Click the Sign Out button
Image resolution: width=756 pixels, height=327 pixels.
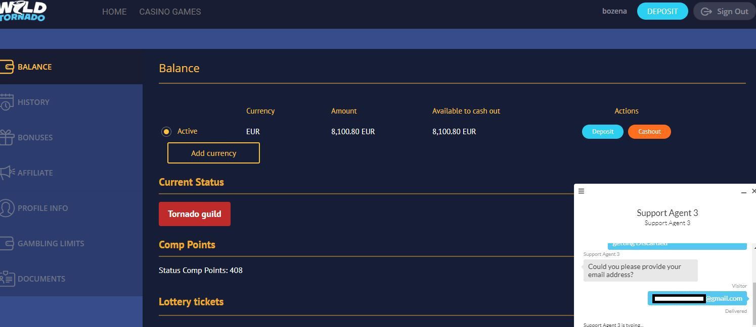[725, 11]
